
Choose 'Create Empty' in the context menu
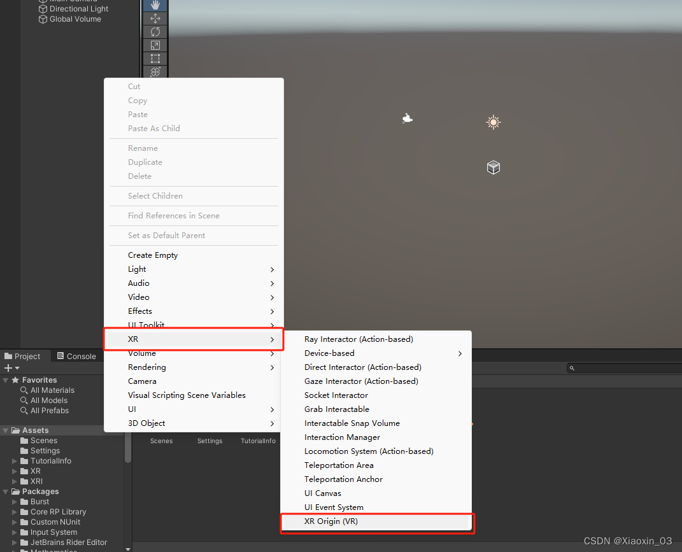pyautogui.click(x=152, y=255)
